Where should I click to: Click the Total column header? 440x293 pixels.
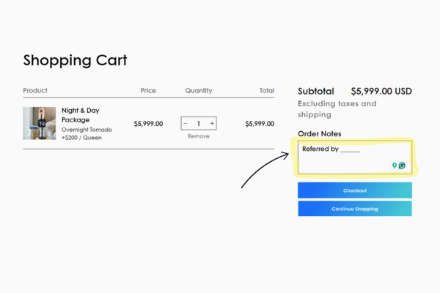267,91
